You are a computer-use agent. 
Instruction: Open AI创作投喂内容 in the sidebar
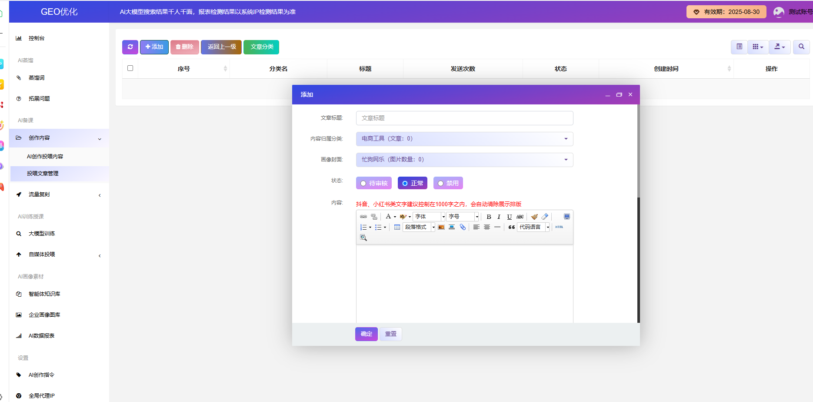point(45,157)
